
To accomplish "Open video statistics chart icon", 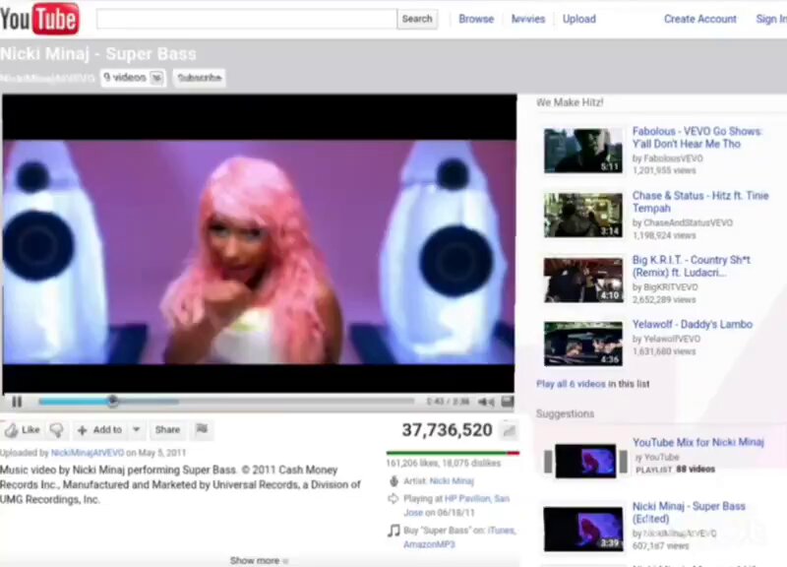I will click(509, 430).
